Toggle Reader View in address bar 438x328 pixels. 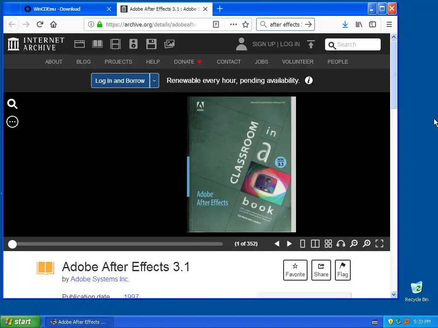tap(216, 24)
